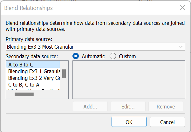Viewport: 191px width, 132px height.
Task: Click the vertical scrollbar thumb in source list
Action: 64,74
